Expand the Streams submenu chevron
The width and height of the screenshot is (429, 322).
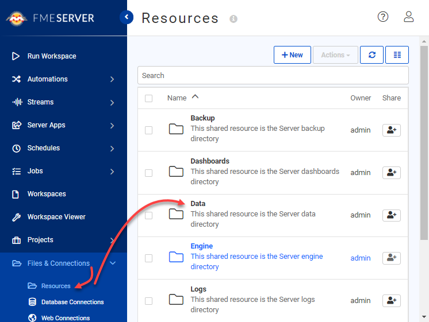click(112, 103)
